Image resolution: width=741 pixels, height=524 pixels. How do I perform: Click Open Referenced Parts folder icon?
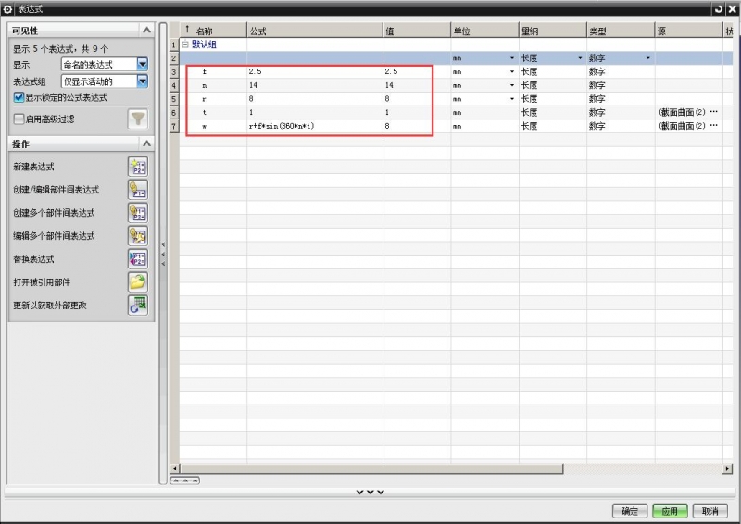click(138, 282)
